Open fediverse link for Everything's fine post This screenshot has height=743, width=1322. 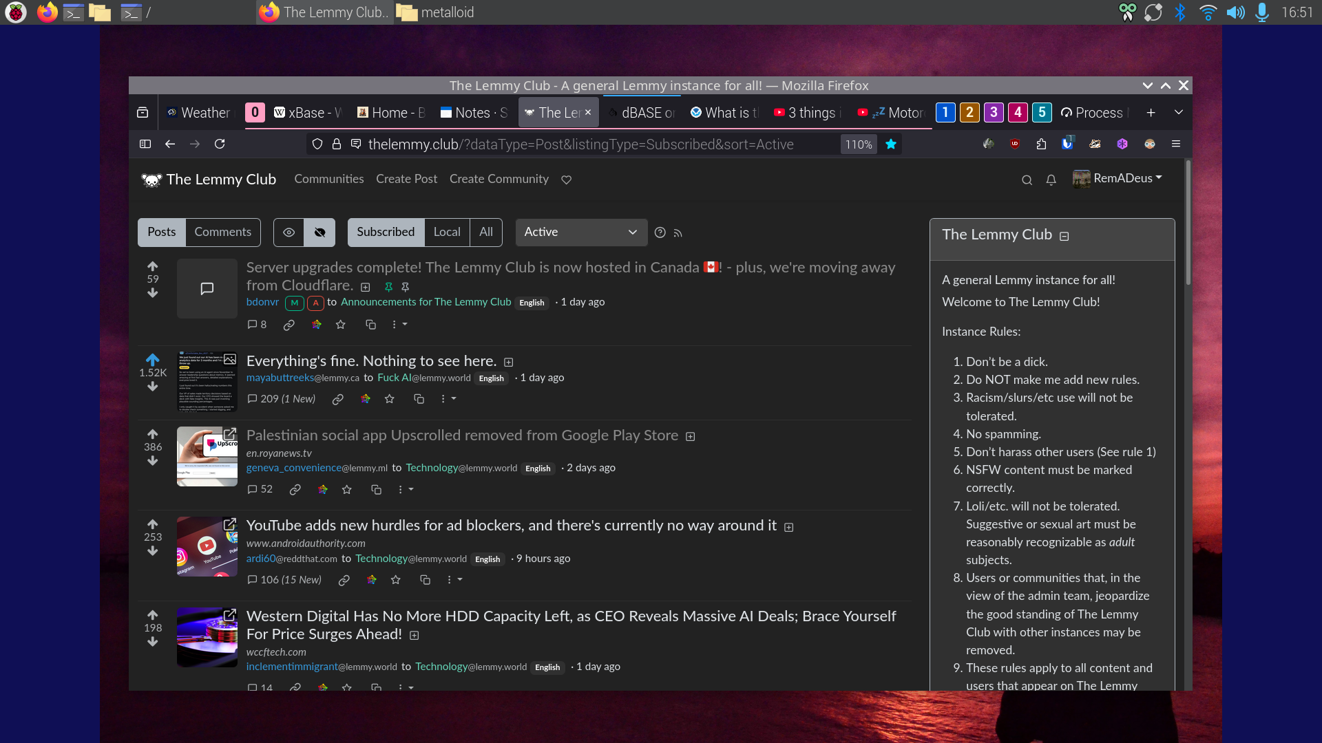366,399
